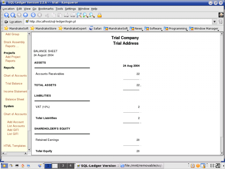Open the MandrakeExpert bookmark
225x169 pixels.
coord(72,29)
